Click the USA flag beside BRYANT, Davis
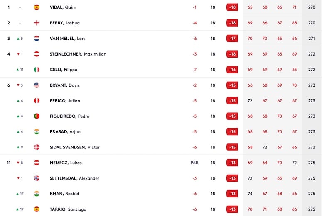This screenshot has width=322, height=216. pyautogui.click(x=37, y=85)
